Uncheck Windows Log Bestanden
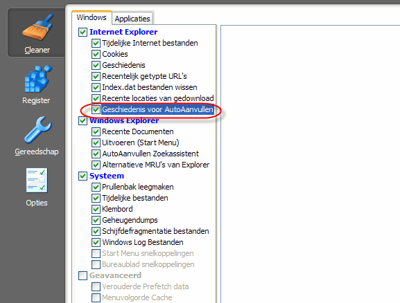Viewport: 400px width, 303px height. click(96, 242)
